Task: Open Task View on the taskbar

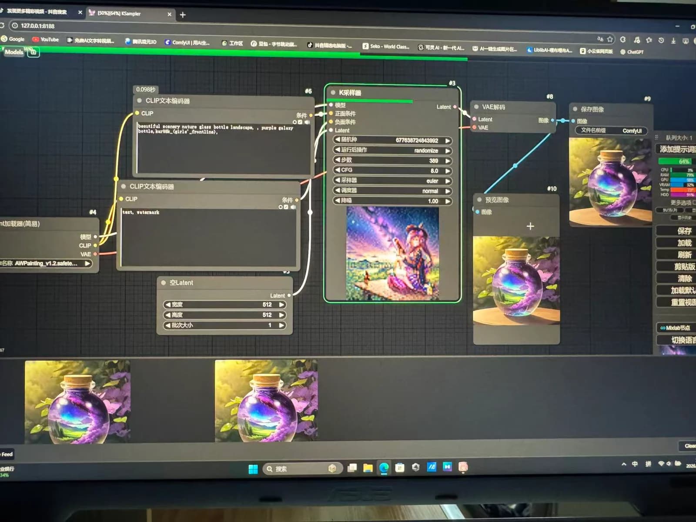Action: 352,468
